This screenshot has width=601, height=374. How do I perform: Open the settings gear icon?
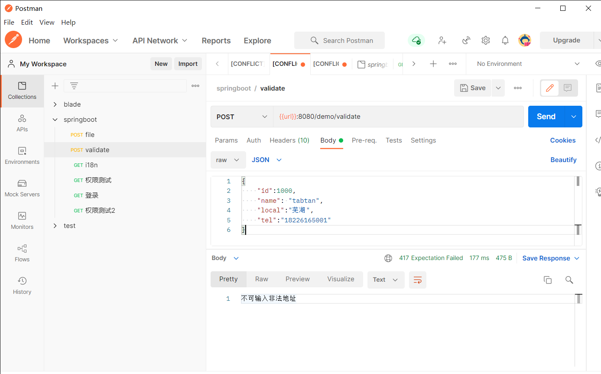[486, 40]
